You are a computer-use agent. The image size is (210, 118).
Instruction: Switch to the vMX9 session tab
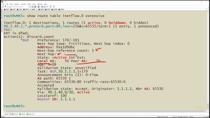61,10
